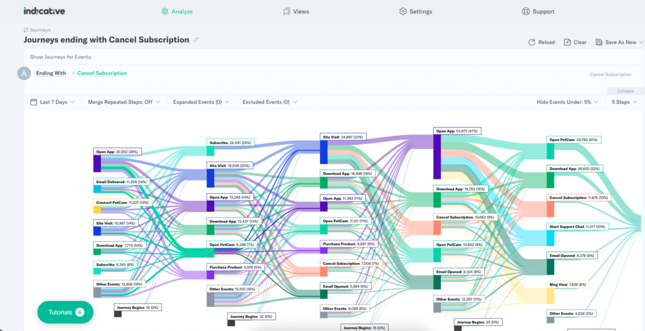Click the Save As New disk icon
The width and height of the screenshot is (645, 331).
point(598,42)
